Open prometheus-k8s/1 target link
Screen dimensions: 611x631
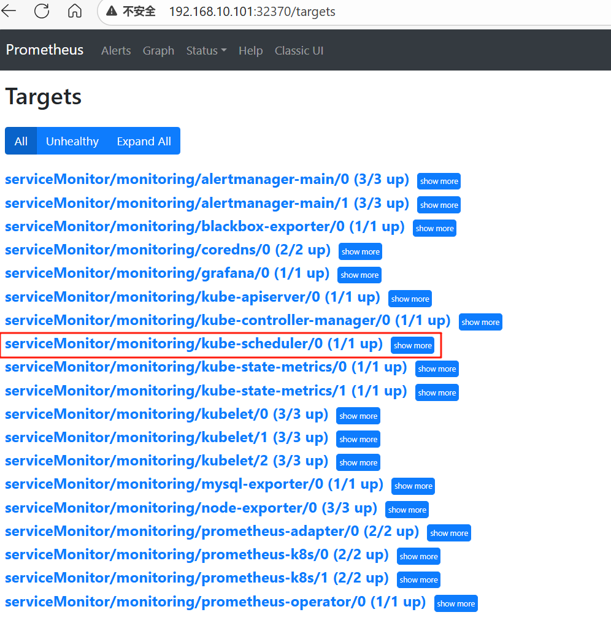196,578
